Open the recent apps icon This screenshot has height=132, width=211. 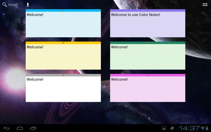(x=33, y=128)
